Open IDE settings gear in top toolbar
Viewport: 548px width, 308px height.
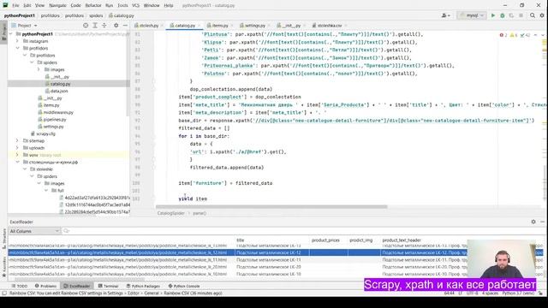542,15
